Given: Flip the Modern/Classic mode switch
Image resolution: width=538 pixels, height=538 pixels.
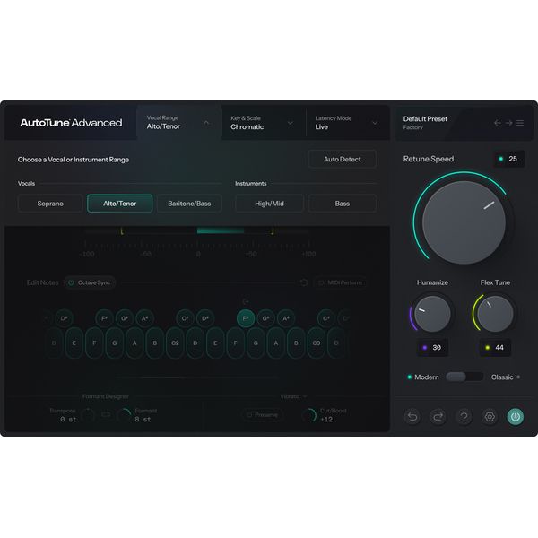Looking at the screenshot, I should [464, 377].
